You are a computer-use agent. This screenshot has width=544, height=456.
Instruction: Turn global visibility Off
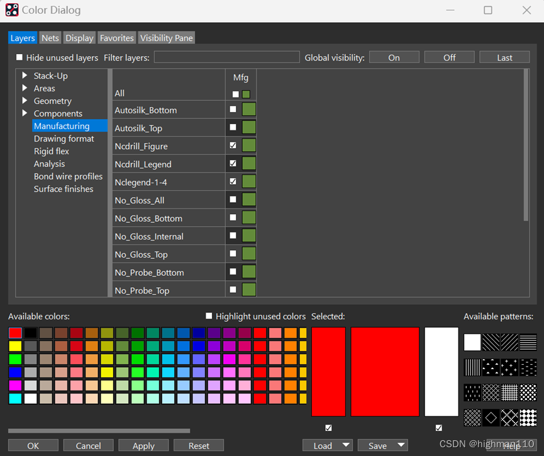[449, 57]
